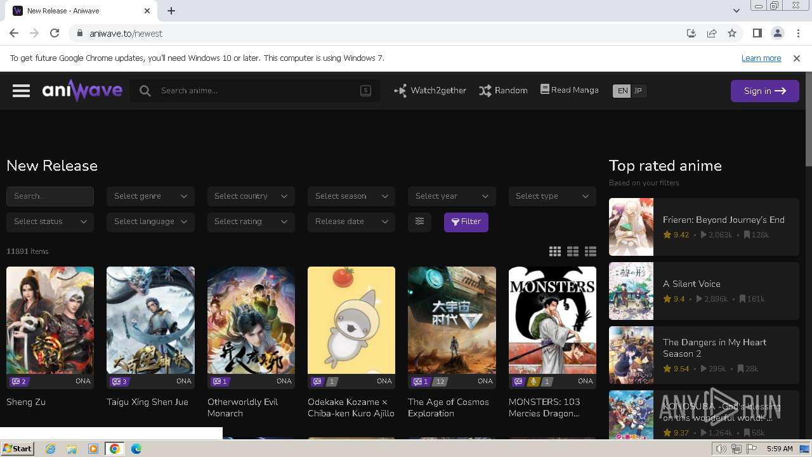Image resolution: width=812 pixels, height=457 pixels.
Task: Open Odekake Kozame poster thumbnail
Action: [351, 320]
